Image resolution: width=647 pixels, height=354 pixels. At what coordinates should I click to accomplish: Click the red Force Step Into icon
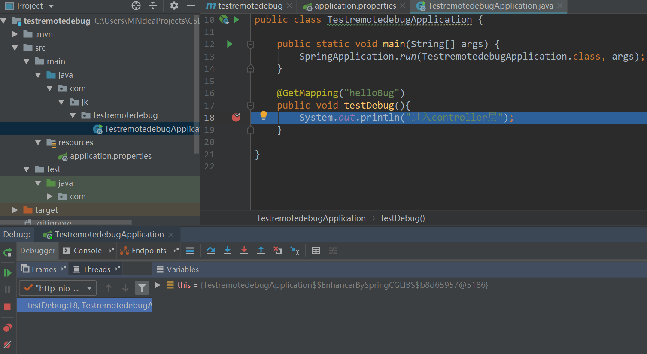[244, 251]
